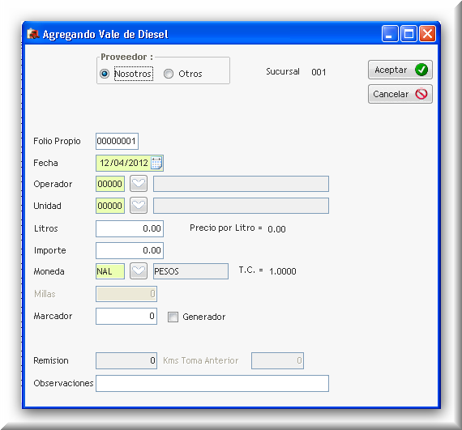This screenshot has height=430, width=462.
Task: Click the Operador code field
Action: point(110,184)
